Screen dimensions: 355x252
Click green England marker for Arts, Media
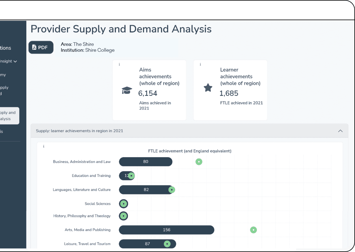[253, 230]
